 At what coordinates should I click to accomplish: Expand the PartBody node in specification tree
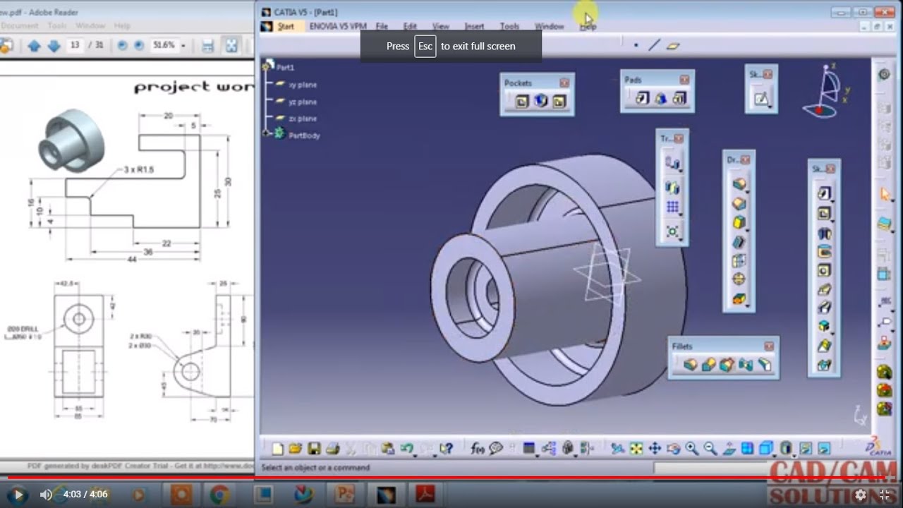266,133
